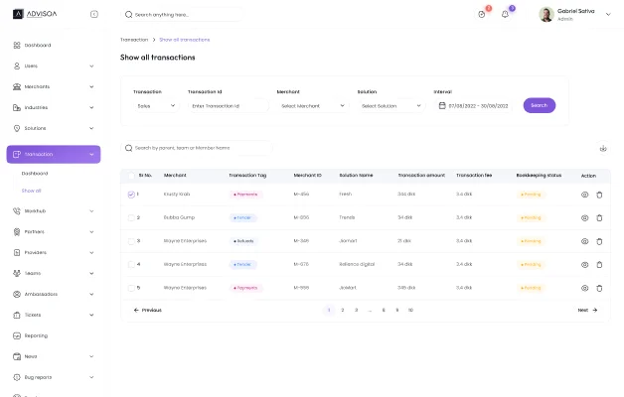The height and width of the screenshot is (397, 624).
Task: View row 3 transaction with eye icon
Action: tap(584, 241)
